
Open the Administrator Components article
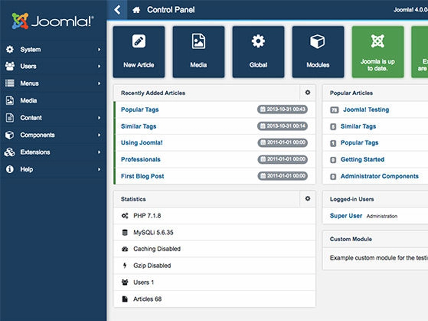379,177
